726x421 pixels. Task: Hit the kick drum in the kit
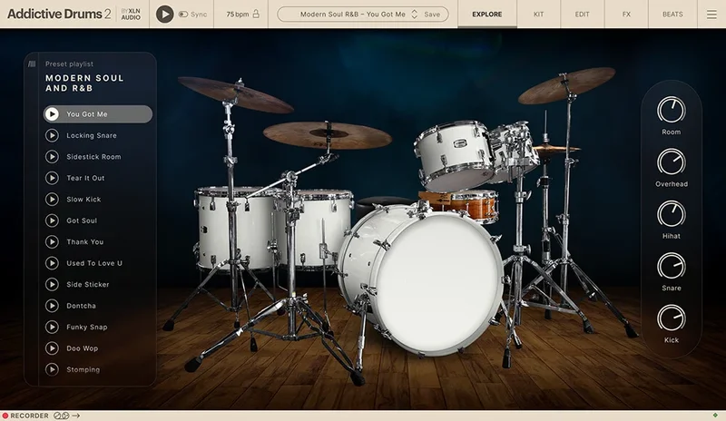coord(437,282)
